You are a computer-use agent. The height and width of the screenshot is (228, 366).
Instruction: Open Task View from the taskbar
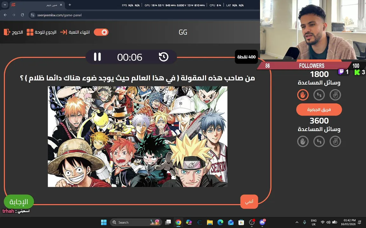[x=168, y=222]
